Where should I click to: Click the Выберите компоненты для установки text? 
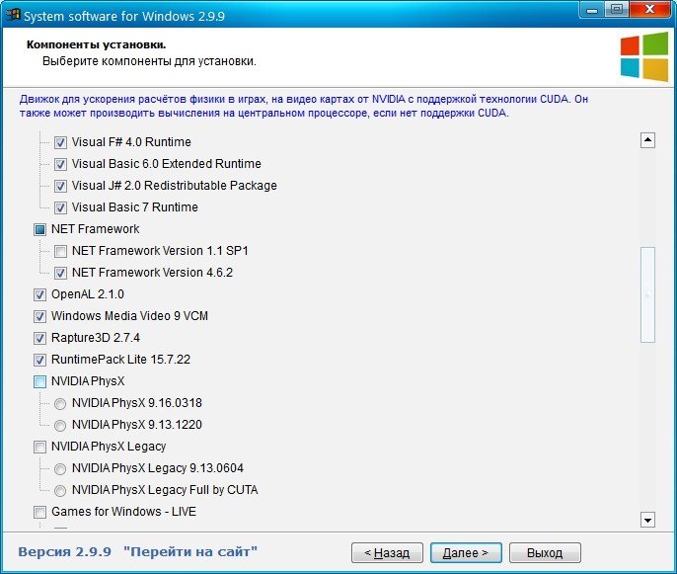point(149,61)
